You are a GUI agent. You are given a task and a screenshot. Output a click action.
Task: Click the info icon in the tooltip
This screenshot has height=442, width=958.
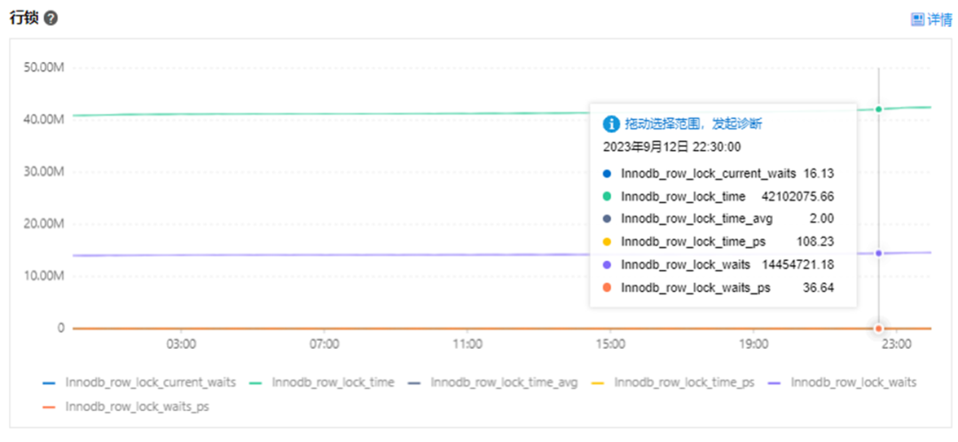(x=611, y=124)
